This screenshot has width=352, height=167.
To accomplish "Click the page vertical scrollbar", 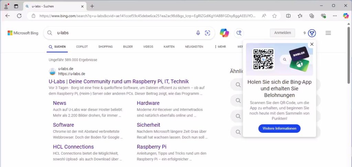I will tap(349, 55).
